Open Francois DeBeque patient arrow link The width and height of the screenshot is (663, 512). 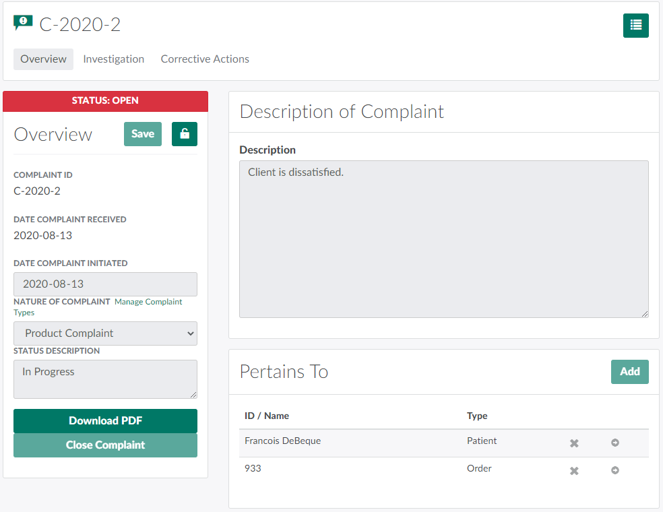[614, 443]
